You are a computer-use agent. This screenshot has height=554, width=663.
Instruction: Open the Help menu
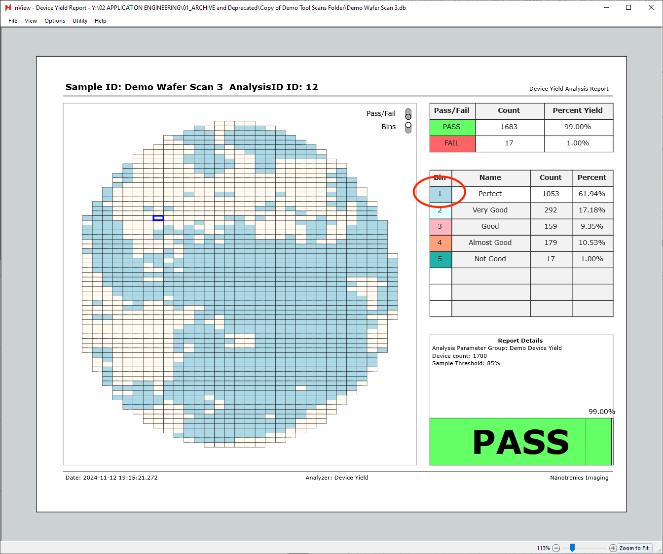[x=101, y=21]
